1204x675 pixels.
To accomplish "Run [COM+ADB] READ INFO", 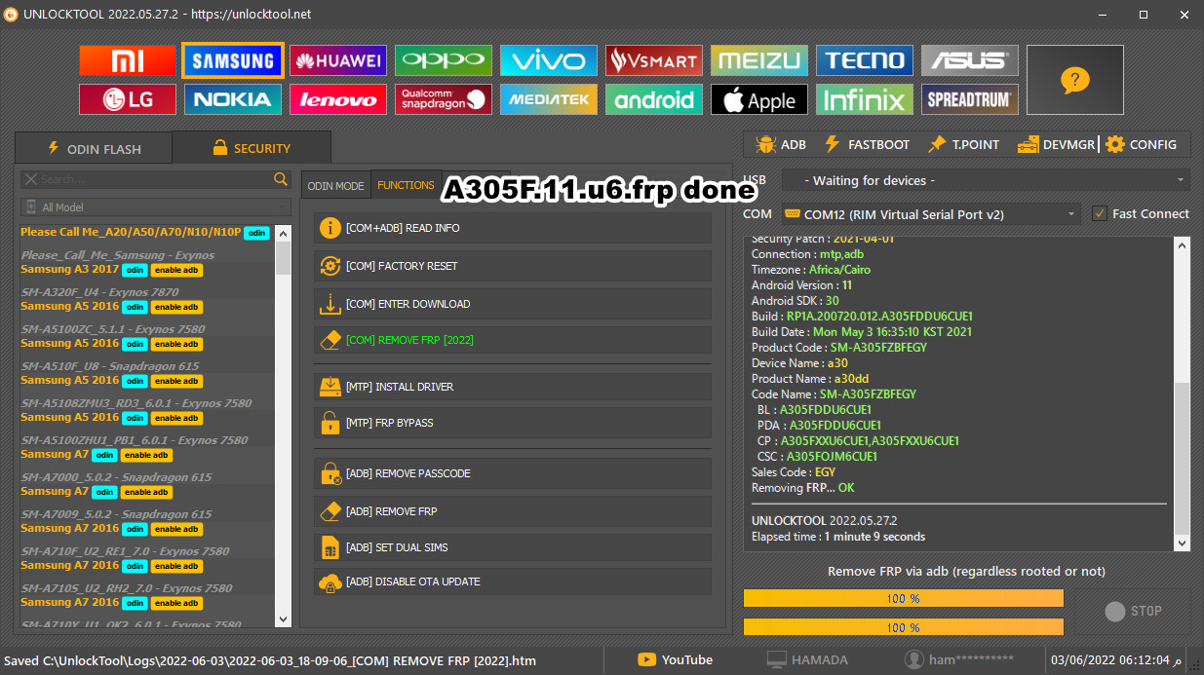I will (x=512, y=228).
